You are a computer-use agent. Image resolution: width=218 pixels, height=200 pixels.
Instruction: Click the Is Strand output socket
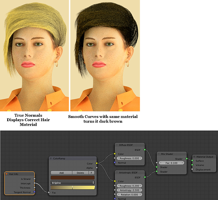pyautogui.click(x=35, y=179)
